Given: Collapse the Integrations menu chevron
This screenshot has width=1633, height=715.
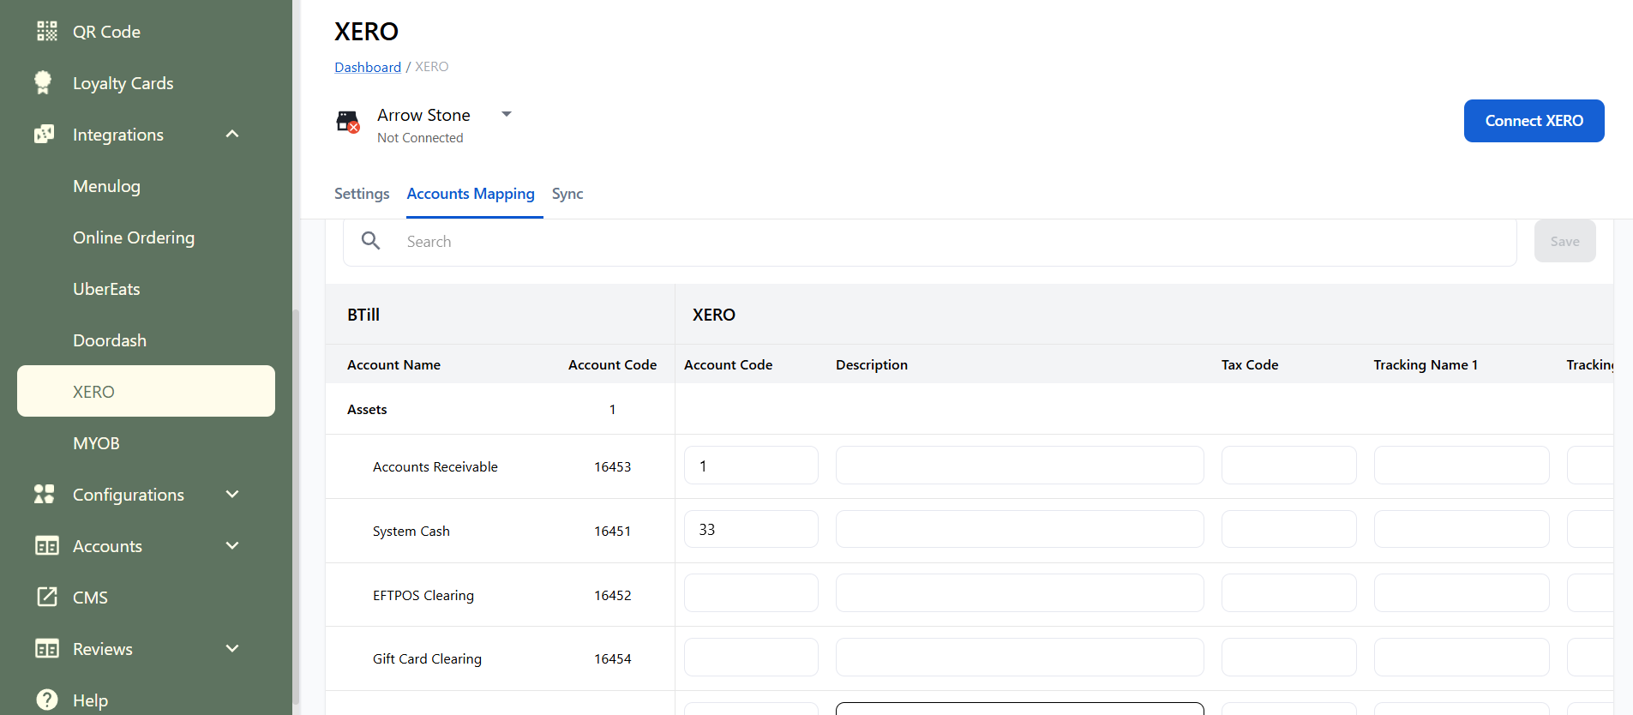Looking at the screenshot, I should tap(232, 135).
